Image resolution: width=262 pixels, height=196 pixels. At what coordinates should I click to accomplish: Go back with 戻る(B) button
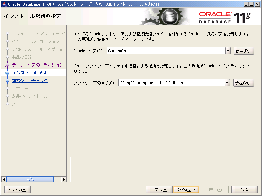click(159, 190)
